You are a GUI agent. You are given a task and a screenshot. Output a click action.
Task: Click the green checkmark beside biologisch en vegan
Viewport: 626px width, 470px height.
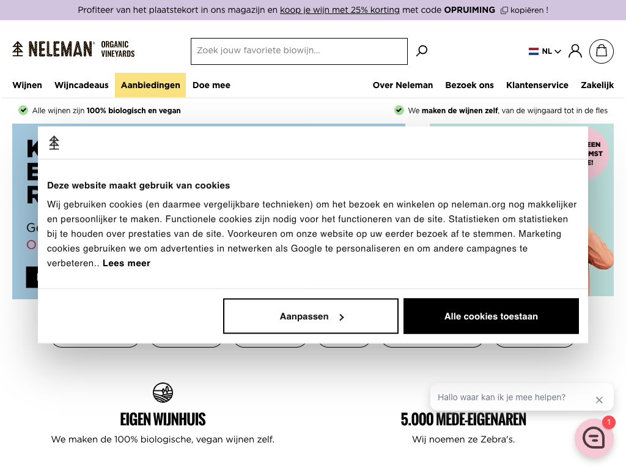pyautogui.click(x=23, y=110)
